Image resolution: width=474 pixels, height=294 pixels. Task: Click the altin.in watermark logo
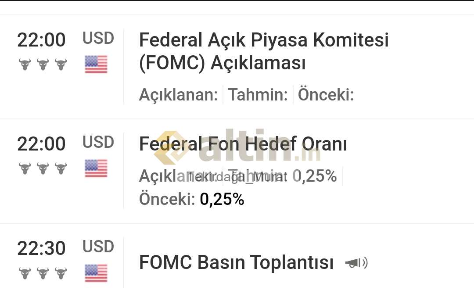[237, 147]
